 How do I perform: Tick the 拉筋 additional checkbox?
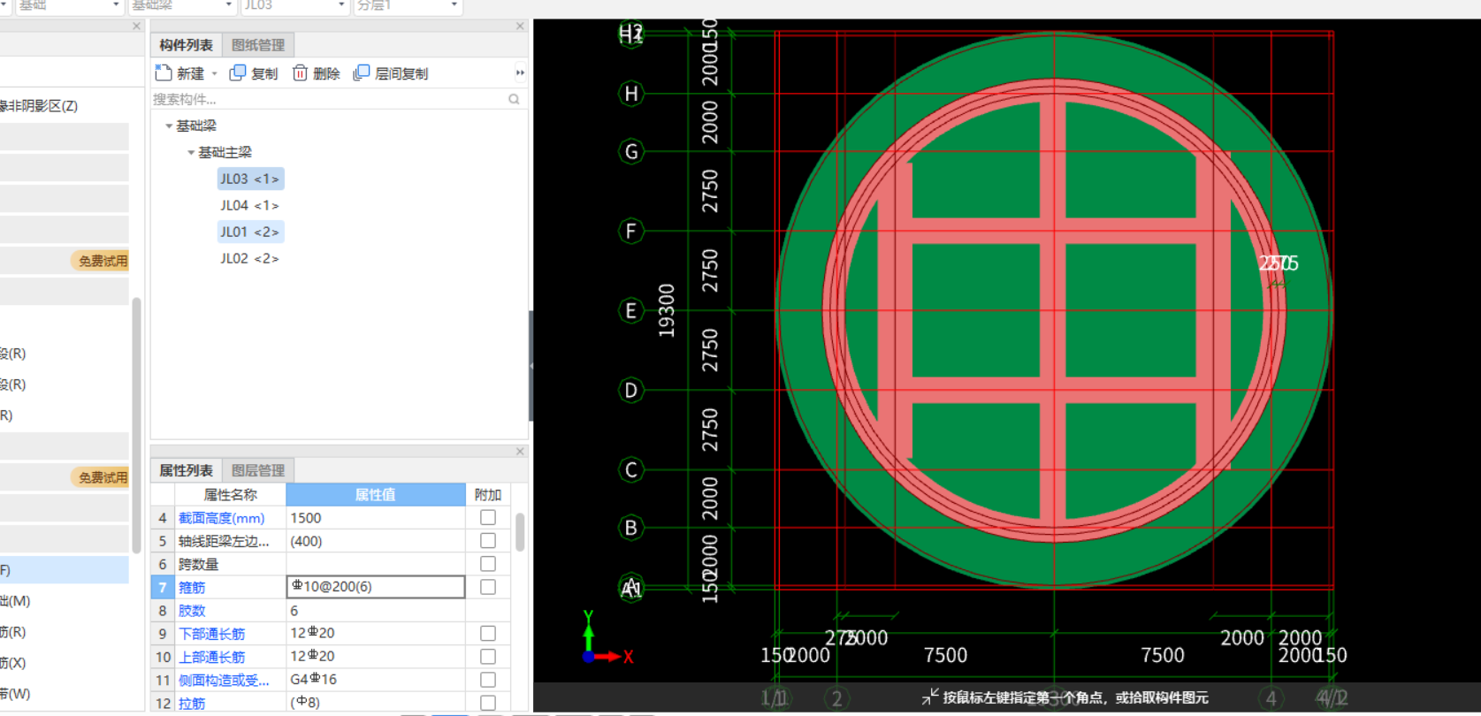(x=488, y=702)
